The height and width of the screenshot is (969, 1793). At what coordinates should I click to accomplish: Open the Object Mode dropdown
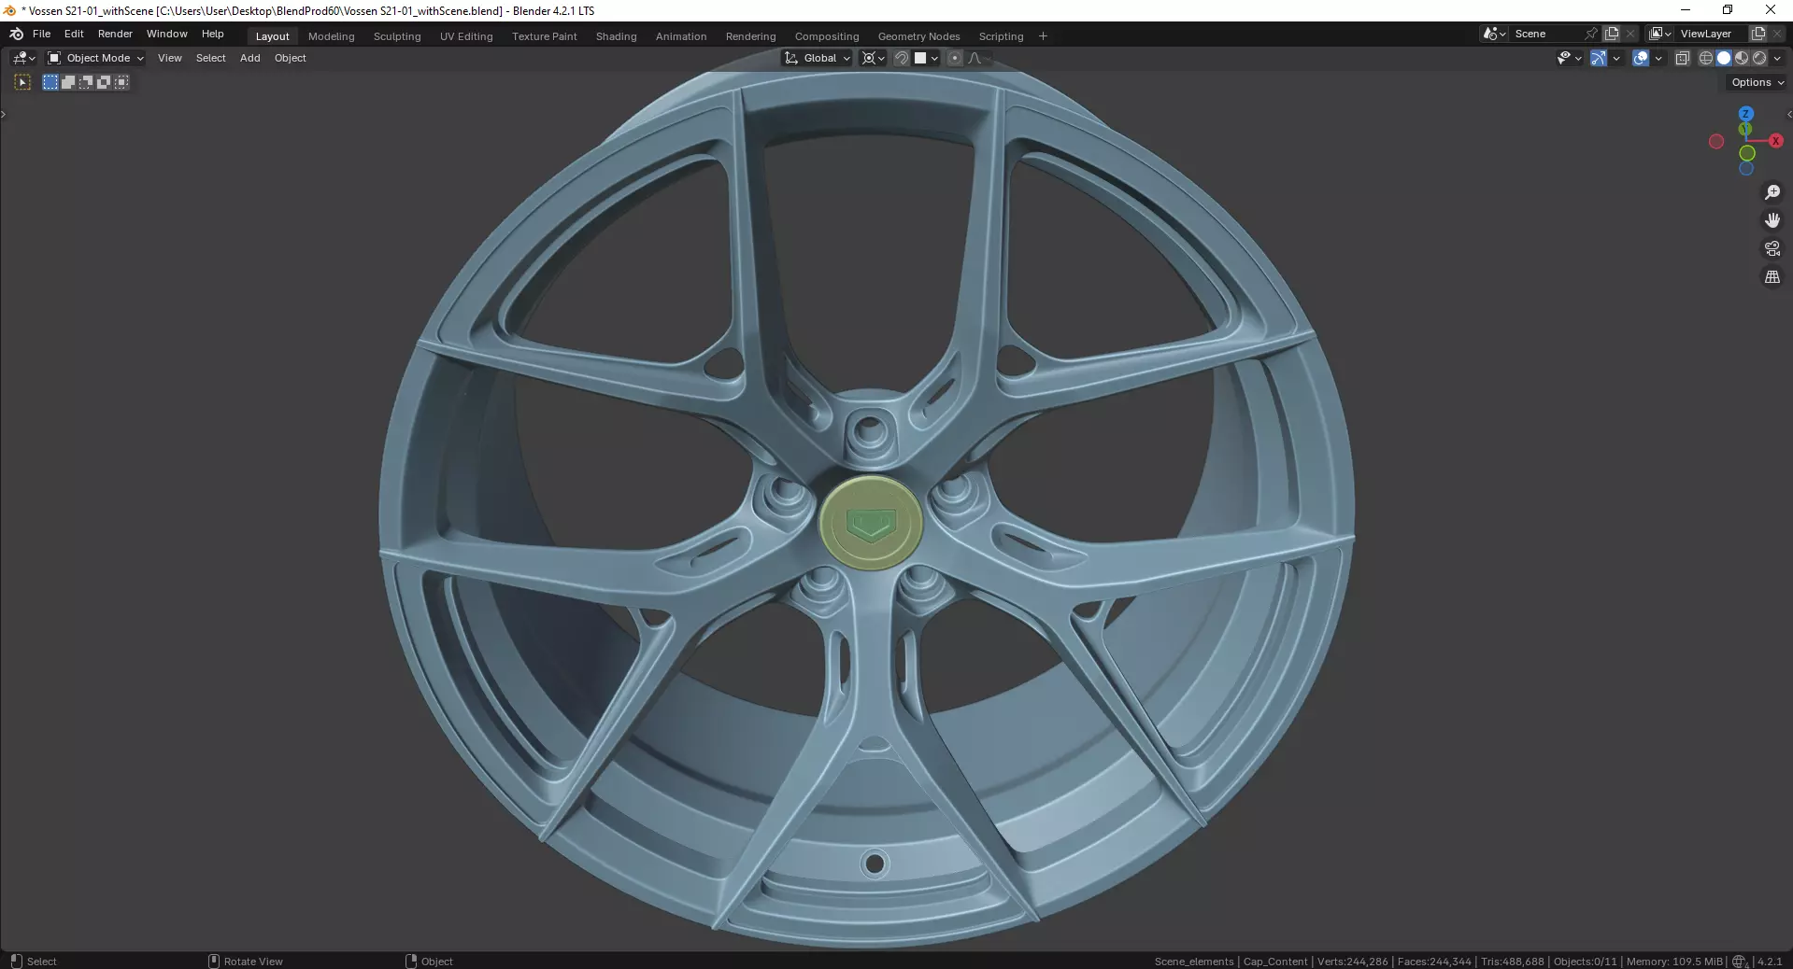95,58
